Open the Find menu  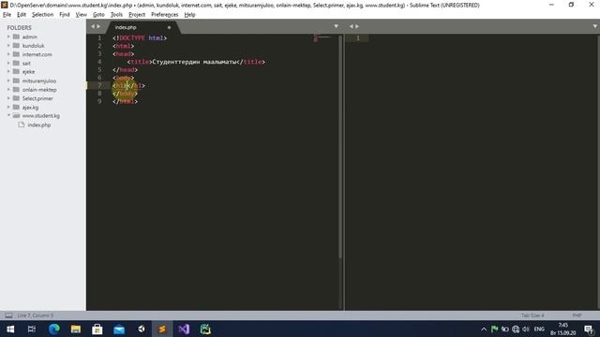click(65, 15)
